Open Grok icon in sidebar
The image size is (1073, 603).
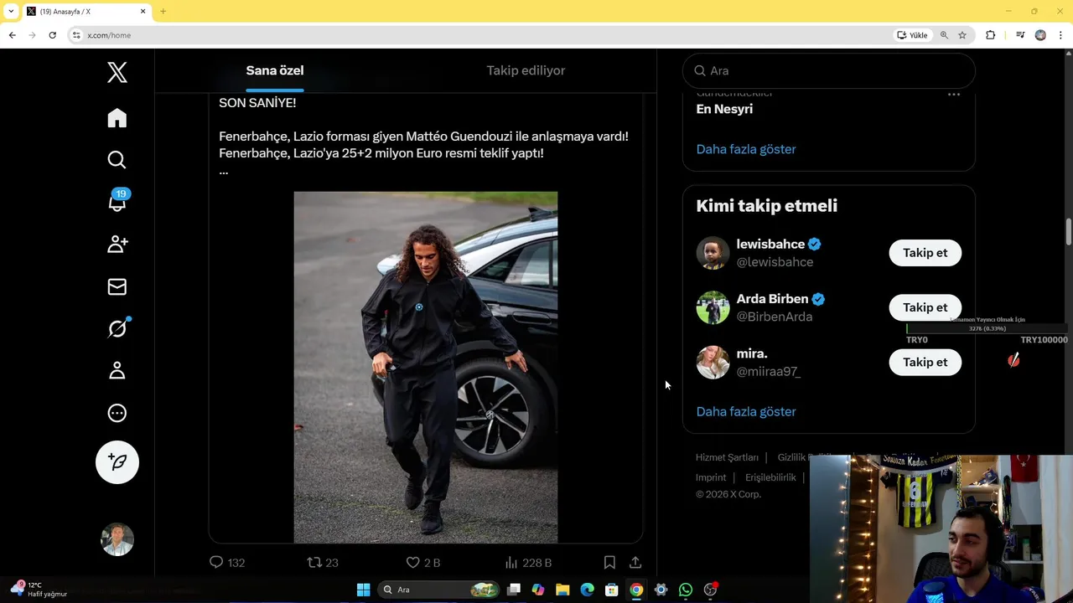click(x=117, y=328)
